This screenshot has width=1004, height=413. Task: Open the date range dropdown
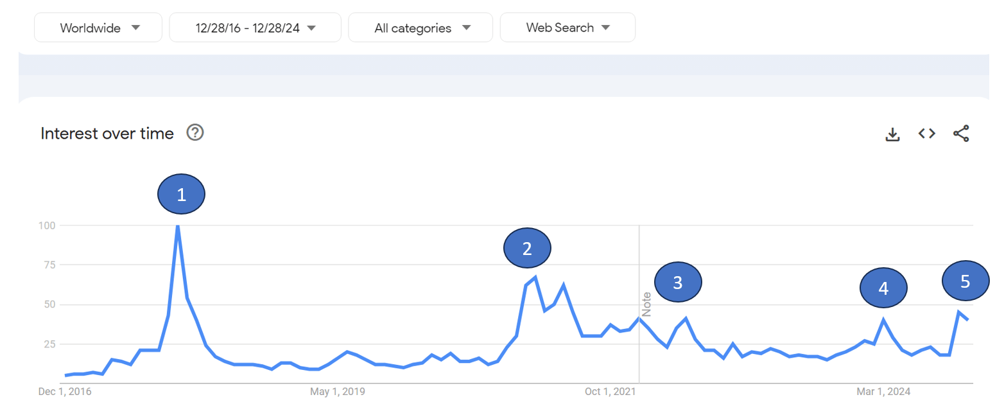pyautogui.click(x=255, y=28)
